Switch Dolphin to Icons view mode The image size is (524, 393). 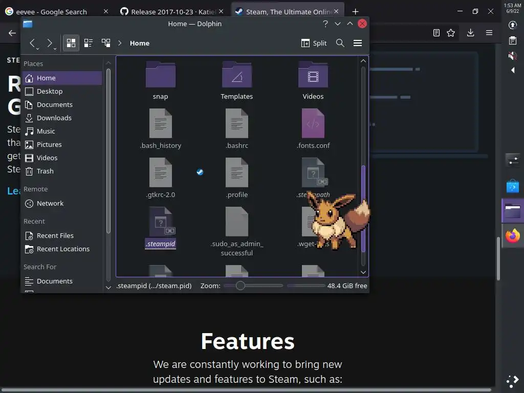click(71, 43)
